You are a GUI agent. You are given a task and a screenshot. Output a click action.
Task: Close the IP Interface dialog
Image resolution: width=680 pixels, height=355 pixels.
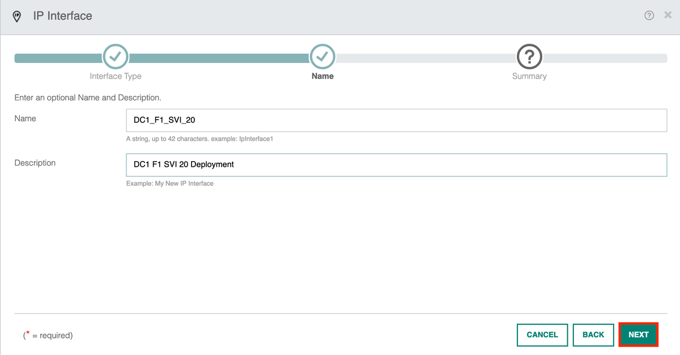pos(669,15)
